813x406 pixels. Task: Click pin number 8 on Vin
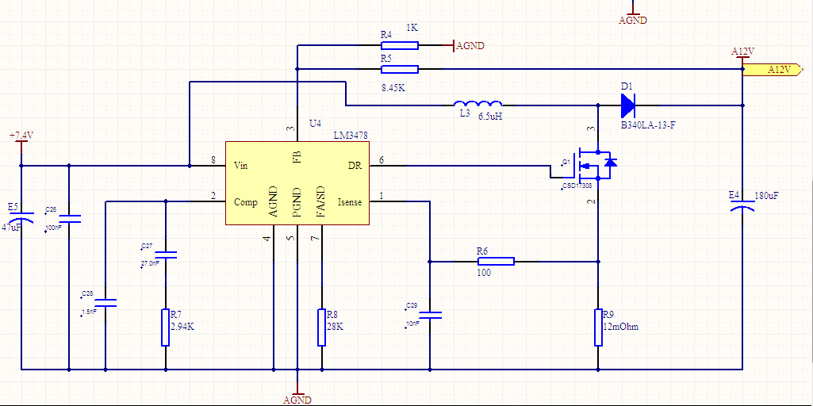(x=213, y=160)
